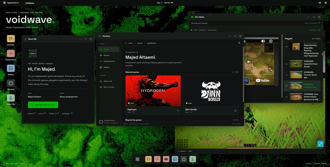Click Open in browser in Dev Videos
The image size is (330, 167).
312,23
